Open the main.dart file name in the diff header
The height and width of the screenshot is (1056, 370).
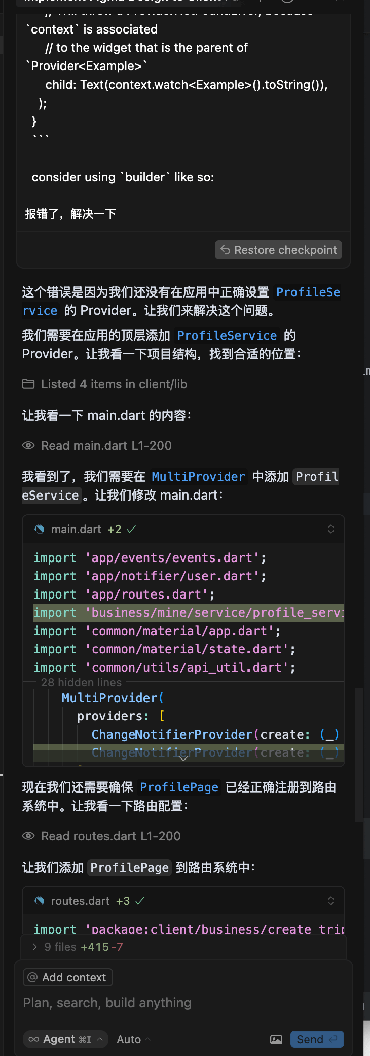(76, 529)
